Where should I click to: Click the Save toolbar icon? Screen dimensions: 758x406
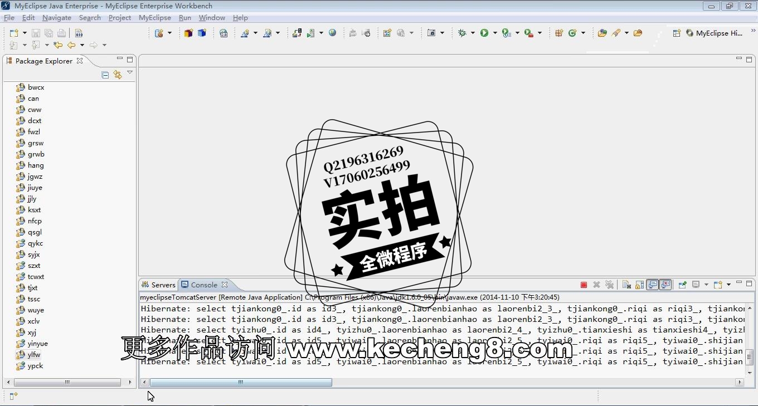coord(36,33)
